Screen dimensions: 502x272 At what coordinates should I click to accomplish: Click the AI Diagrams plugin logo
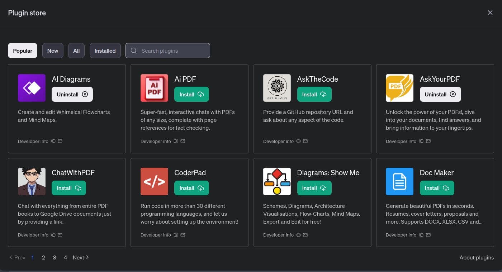pyautogui.click(x=32, y=88)
